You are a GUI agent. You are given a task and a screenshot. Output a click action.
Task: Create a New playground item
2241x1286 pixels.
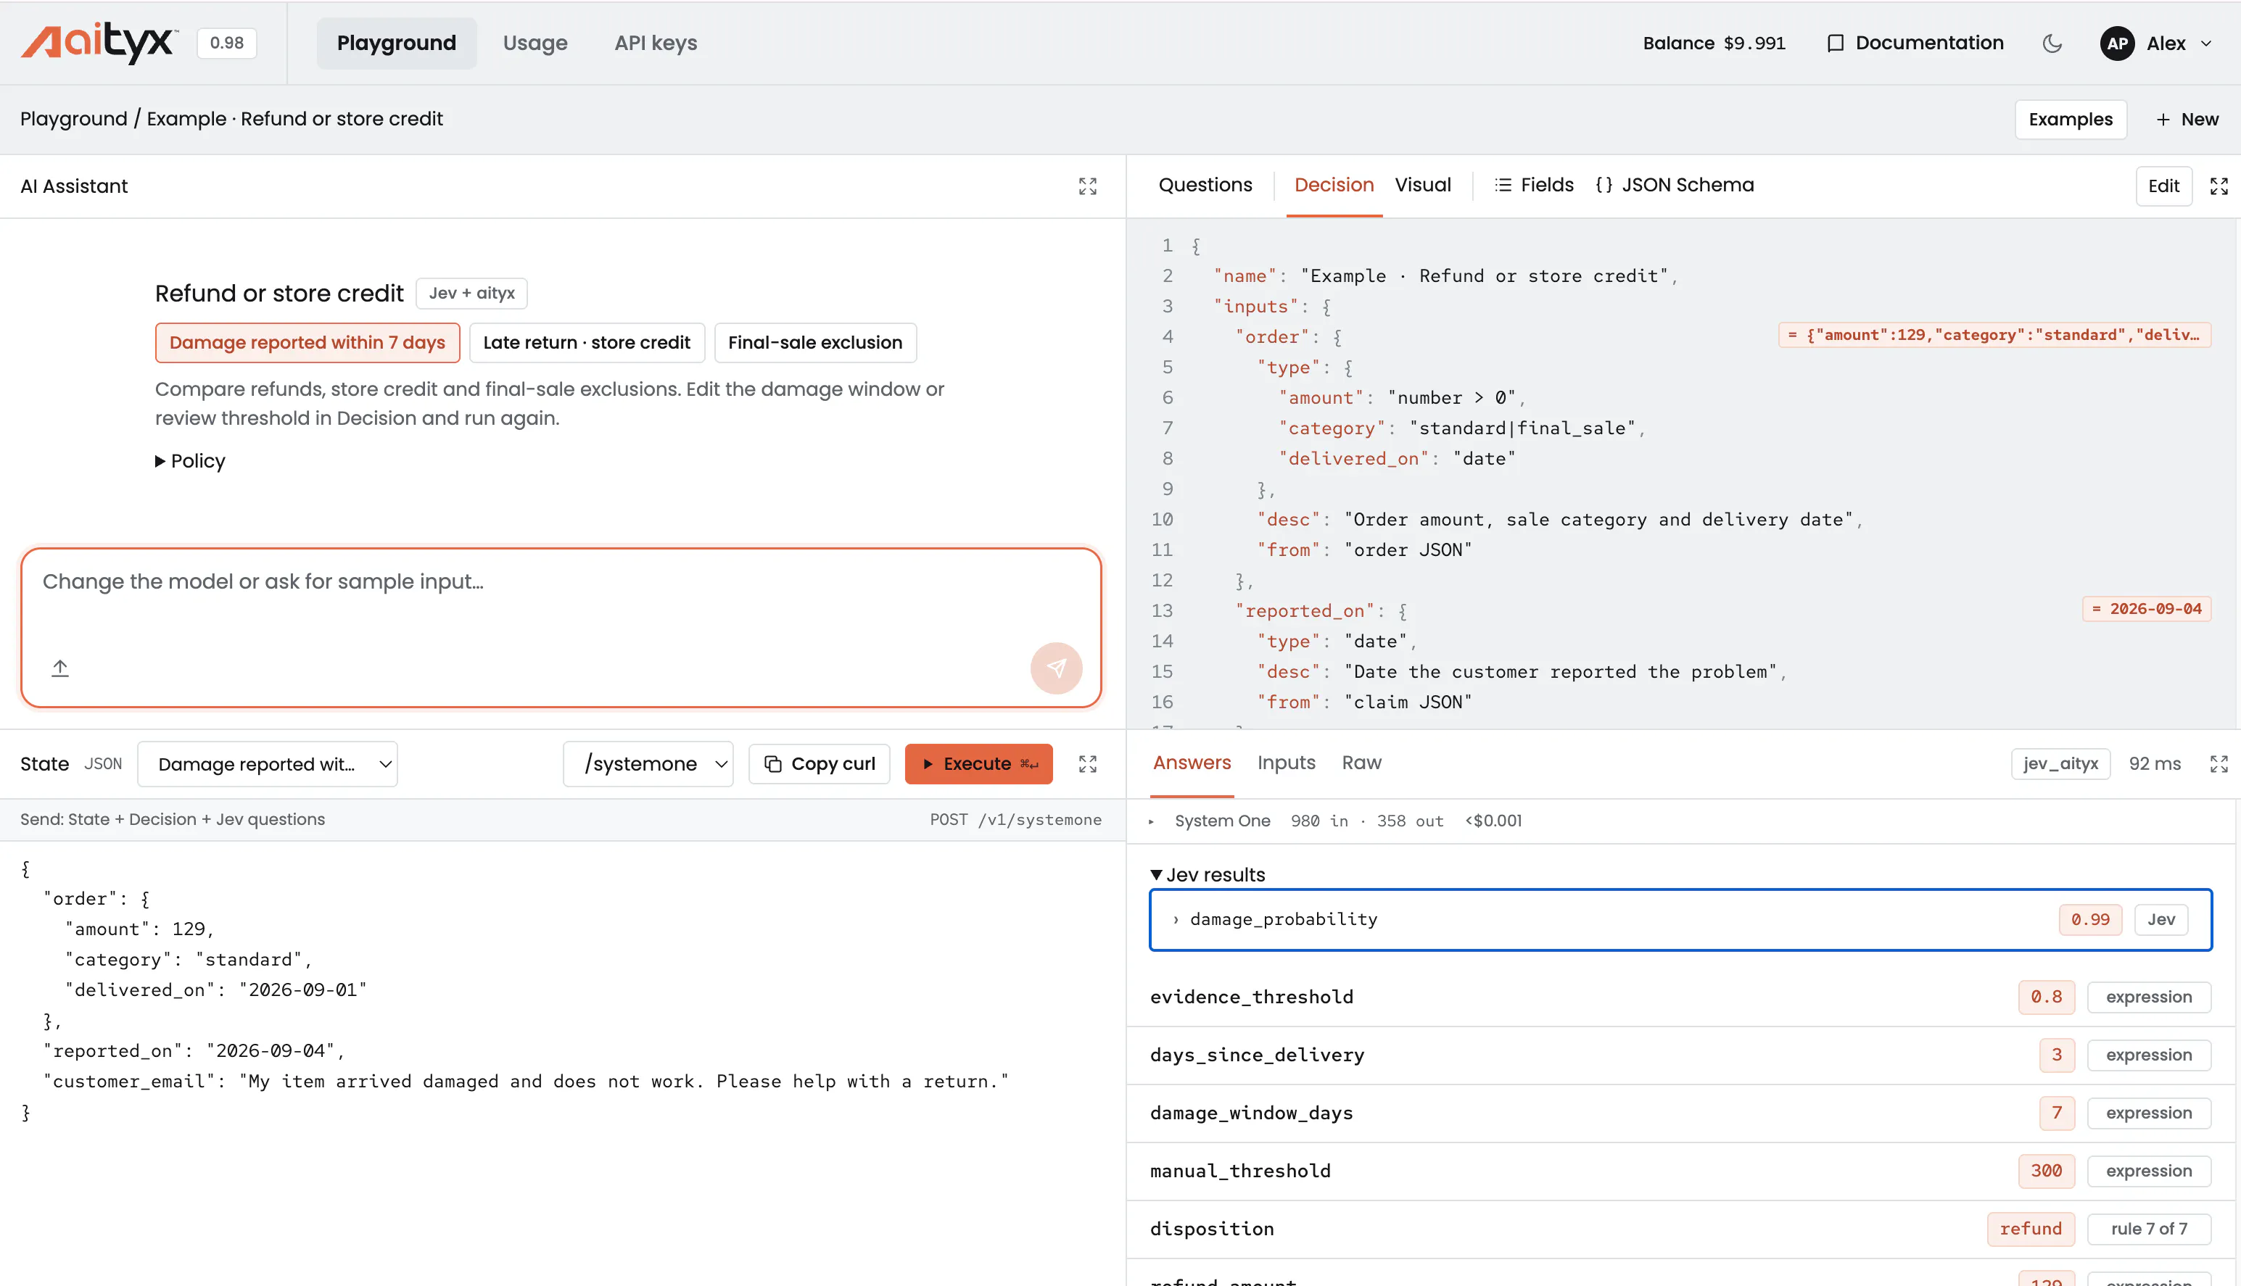(x=2187, y=119)
